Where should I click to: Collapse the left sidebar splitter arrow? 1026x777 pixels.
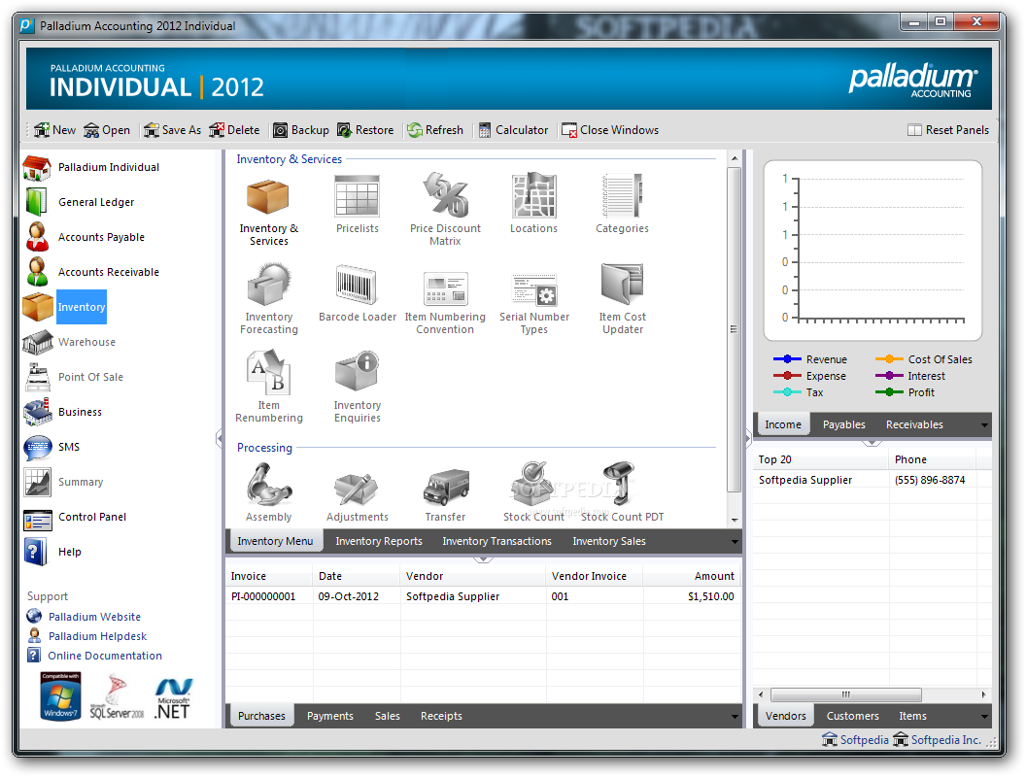click(x=220, y=438)
